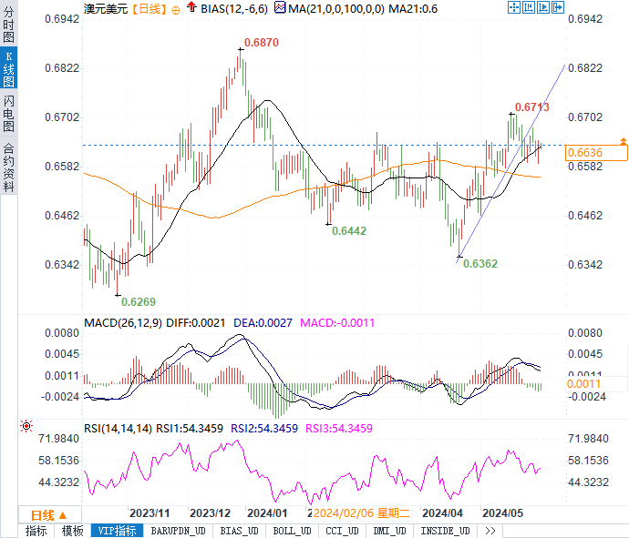
Task: Click the DIFF:0.0021 value
Action: point(196,323)
